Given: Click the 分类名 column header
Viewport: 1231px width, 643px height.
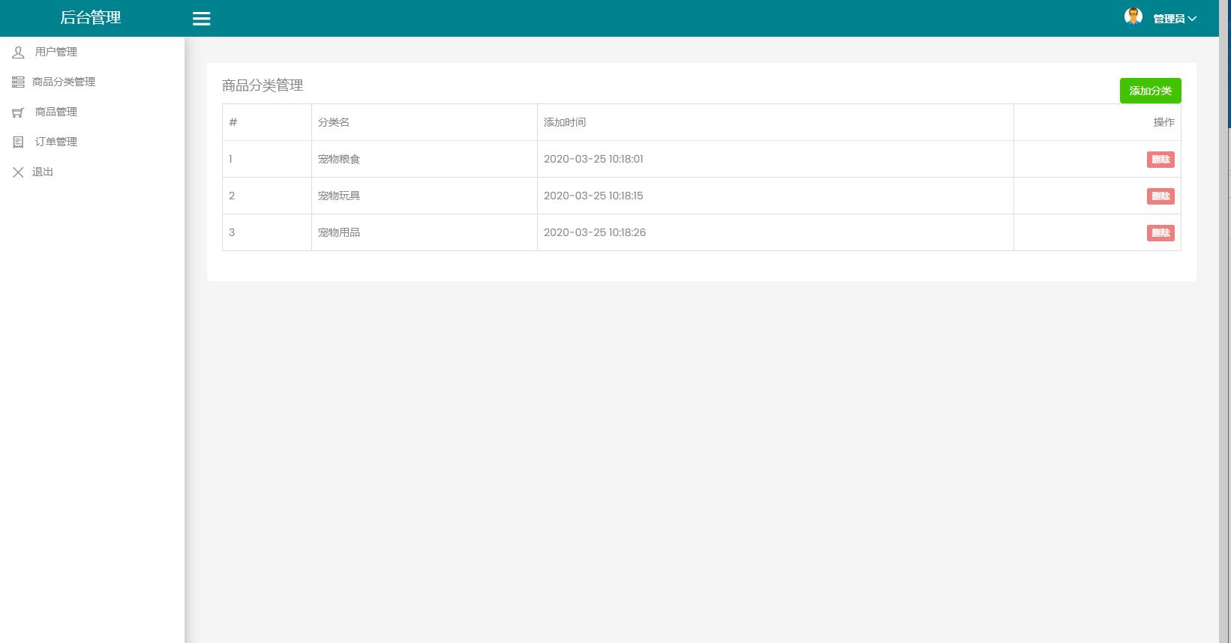Looking at the screenshot, I should pyautogui.click(x=334, y=122).
